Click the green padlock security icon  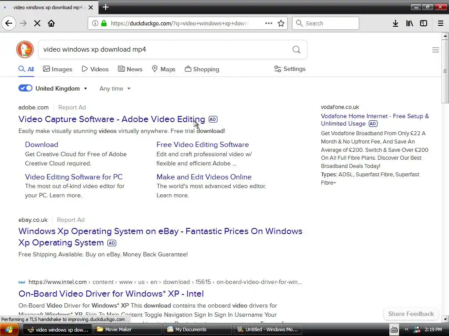tap(104, 23)
